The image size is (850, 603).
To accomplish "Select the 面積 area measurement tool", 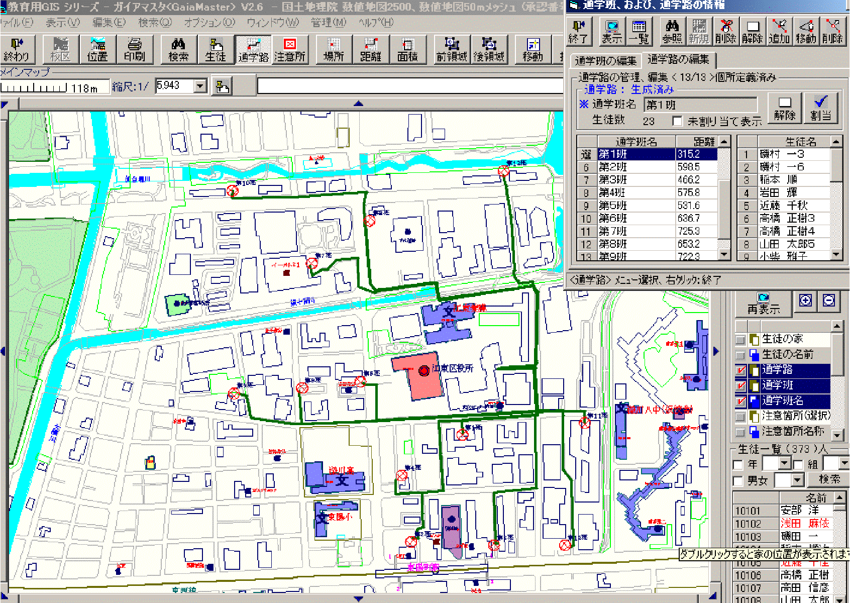I will pyautogui.click(x=407, y=49).
